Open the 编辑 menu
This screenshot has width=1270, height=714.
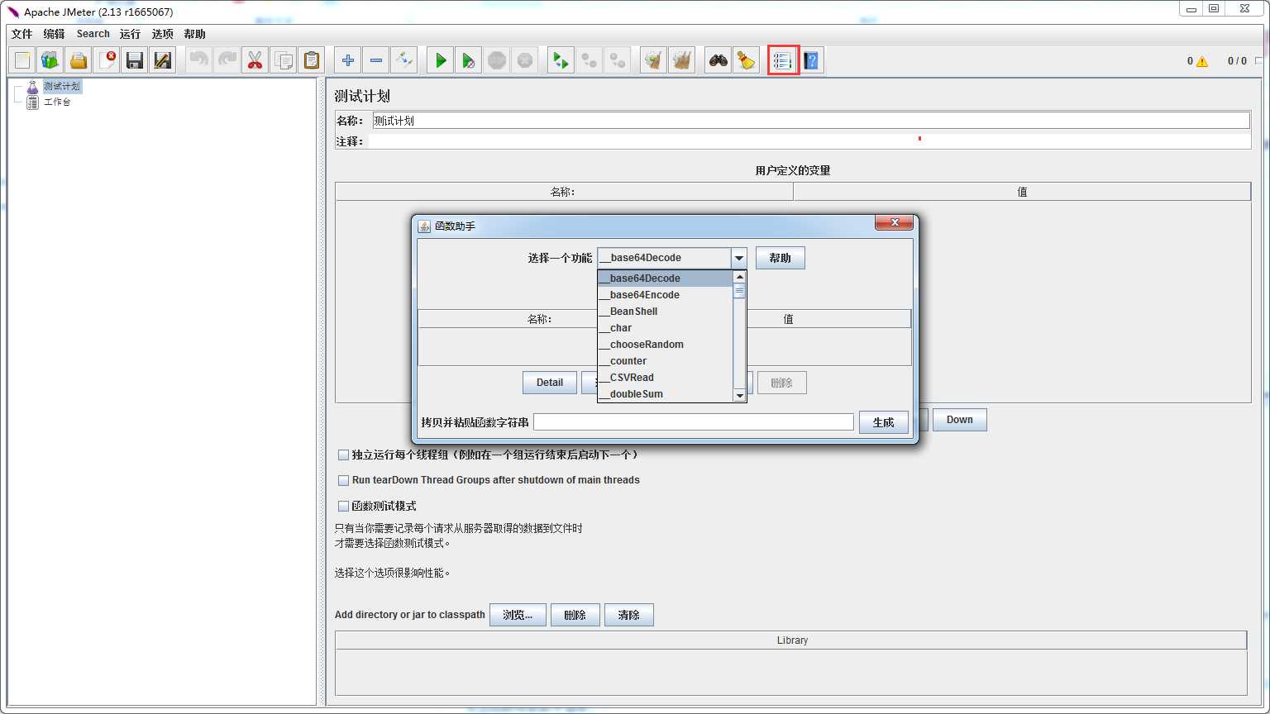coord(54,34)
